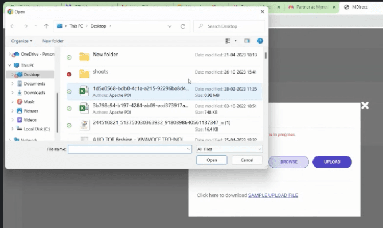Download the SAMPLE UPLOAD FILE link

click(273, 195)
